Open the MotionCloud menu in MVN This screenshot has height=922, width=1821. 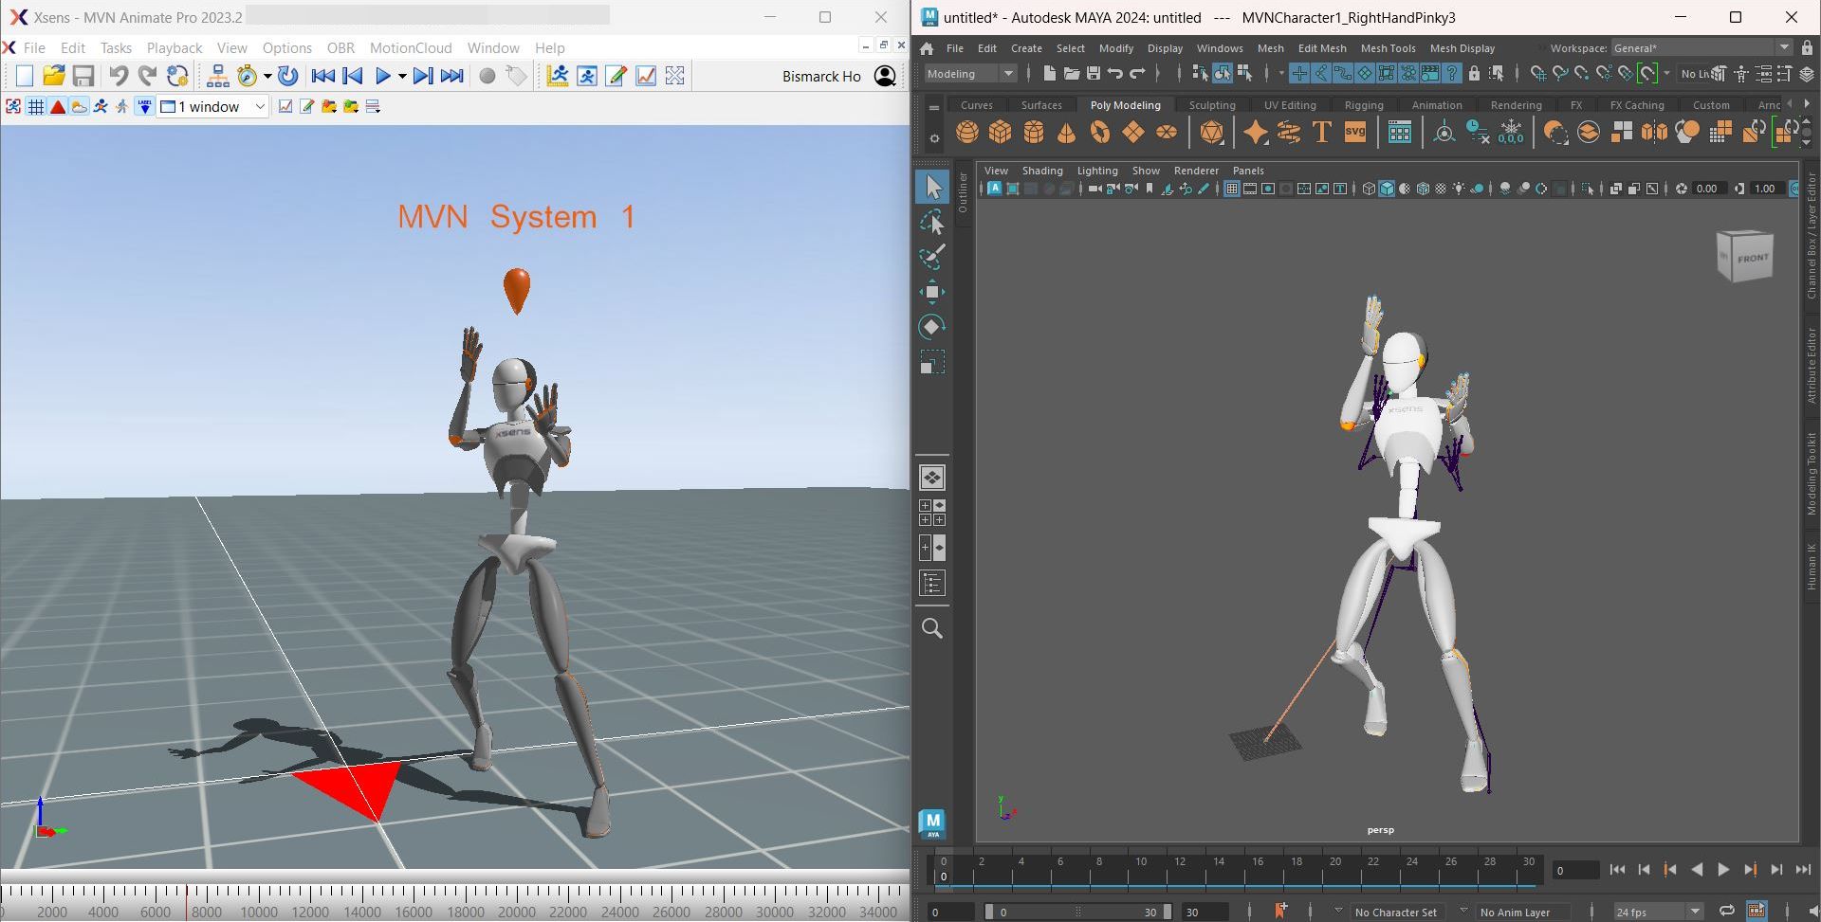(412, 47)
